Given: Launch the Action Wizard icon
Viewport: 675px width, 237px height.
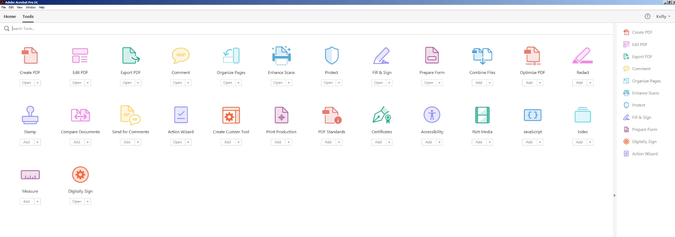Looking at the screenshot, I should (x=181, y=115).
